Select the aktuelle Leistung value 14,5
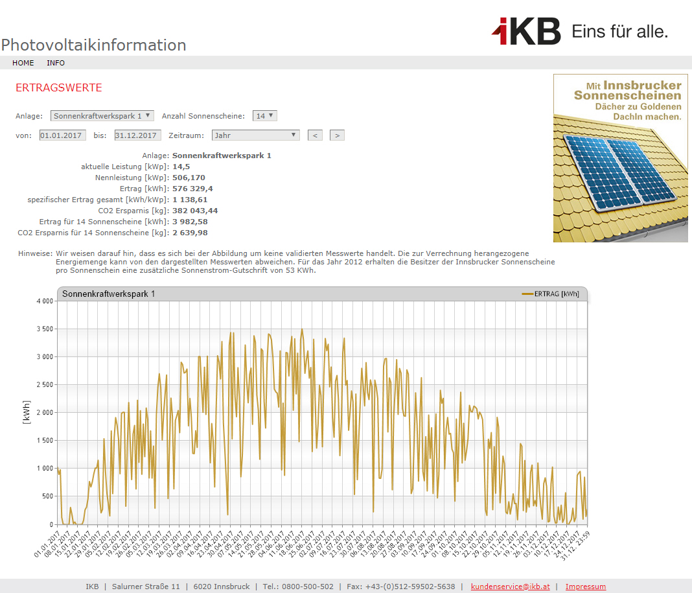 181,167
